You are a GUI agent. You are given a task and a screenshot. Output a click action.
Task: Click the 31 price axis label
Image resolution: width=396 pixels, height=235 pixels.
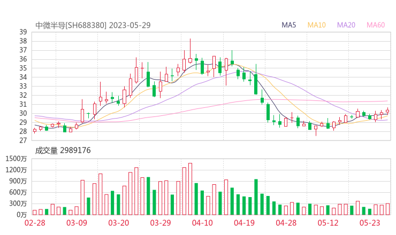[x=23, y=104]
